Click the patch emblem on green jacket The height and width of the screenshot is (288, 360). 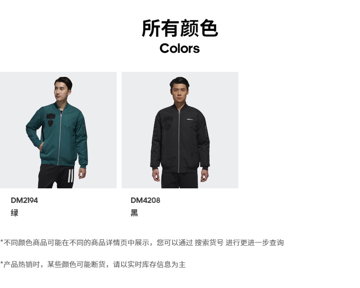(51, 120)
